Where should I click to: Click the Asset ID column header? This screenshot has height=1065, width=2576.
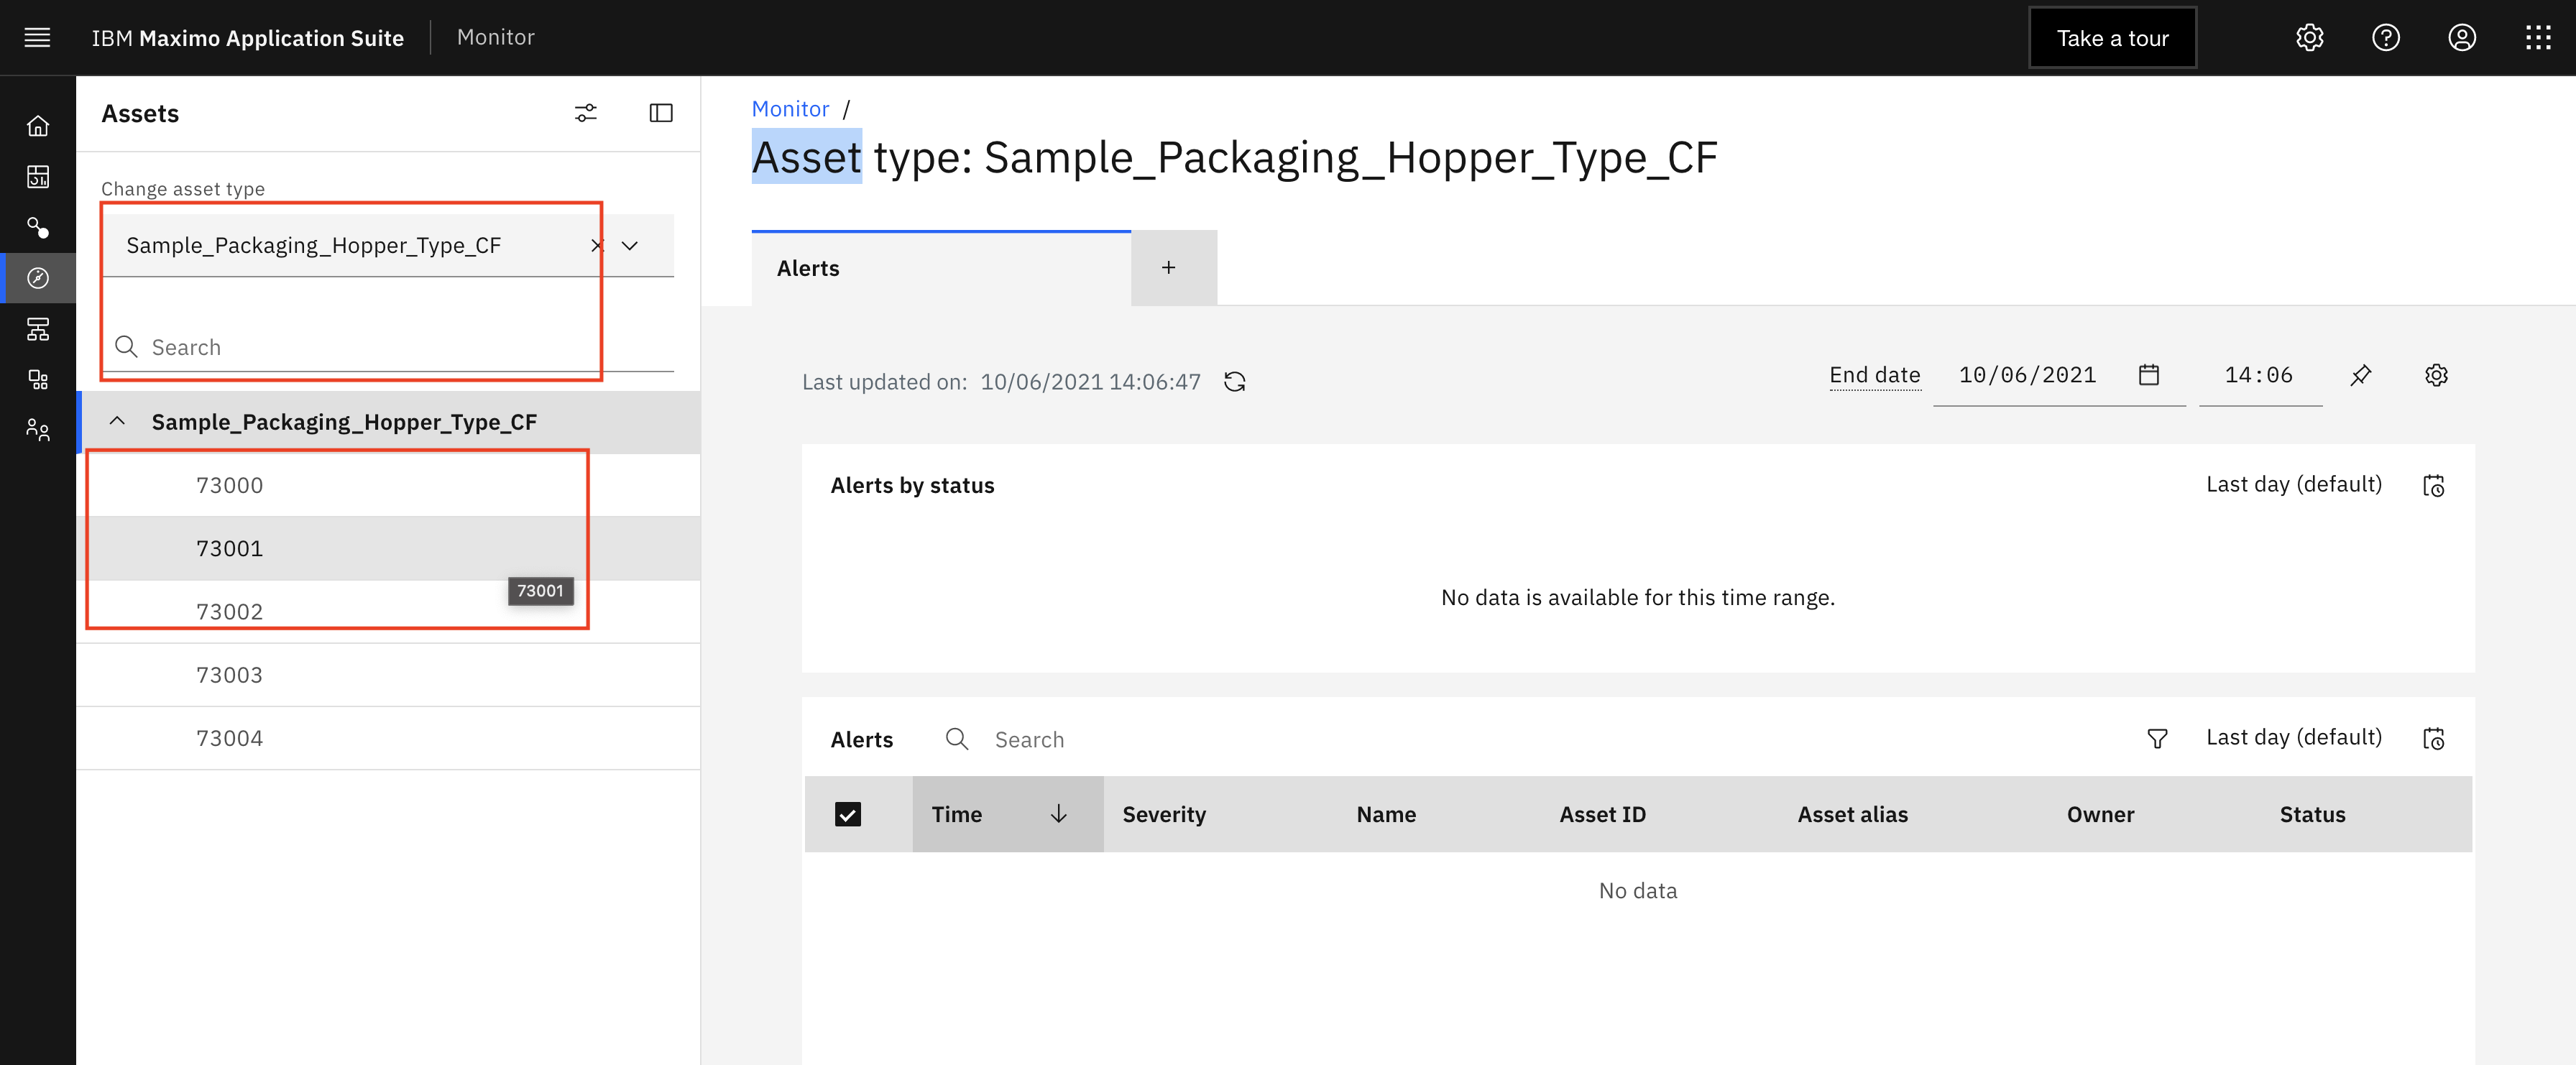1602,814
